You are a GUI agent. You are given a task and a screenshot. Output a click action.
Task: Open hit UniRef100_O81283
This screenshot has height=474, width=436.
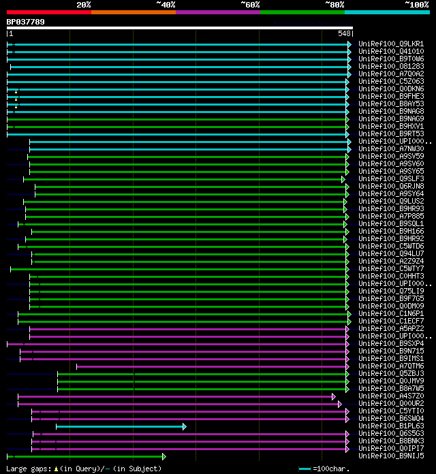pyautogui.click(x=391, y=66)
